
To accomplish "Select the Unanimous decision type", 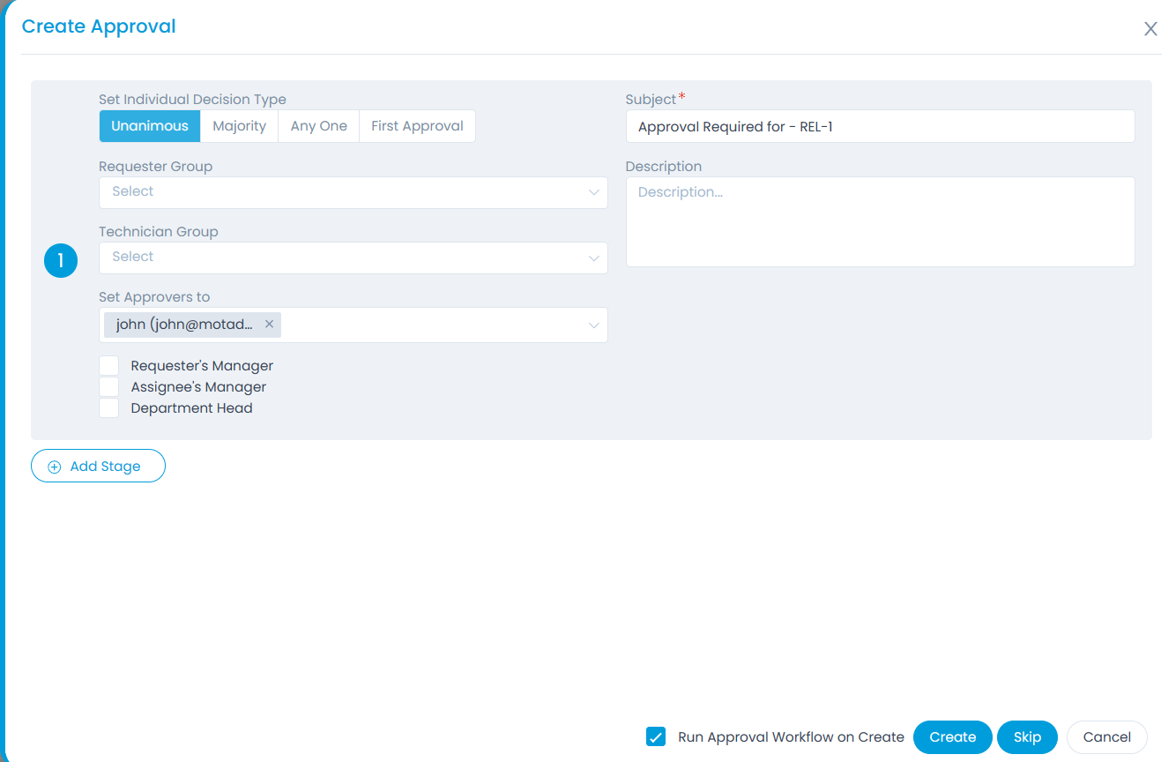I will pos(150,126).
